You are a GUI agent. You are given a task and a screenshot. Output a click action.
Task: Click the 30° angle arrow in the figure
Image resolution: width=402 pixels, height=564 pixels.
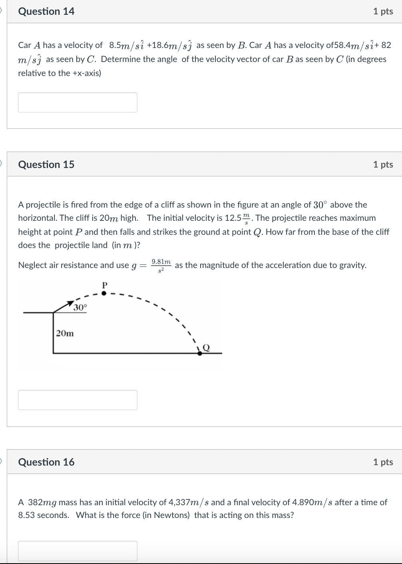coord(70,303)
